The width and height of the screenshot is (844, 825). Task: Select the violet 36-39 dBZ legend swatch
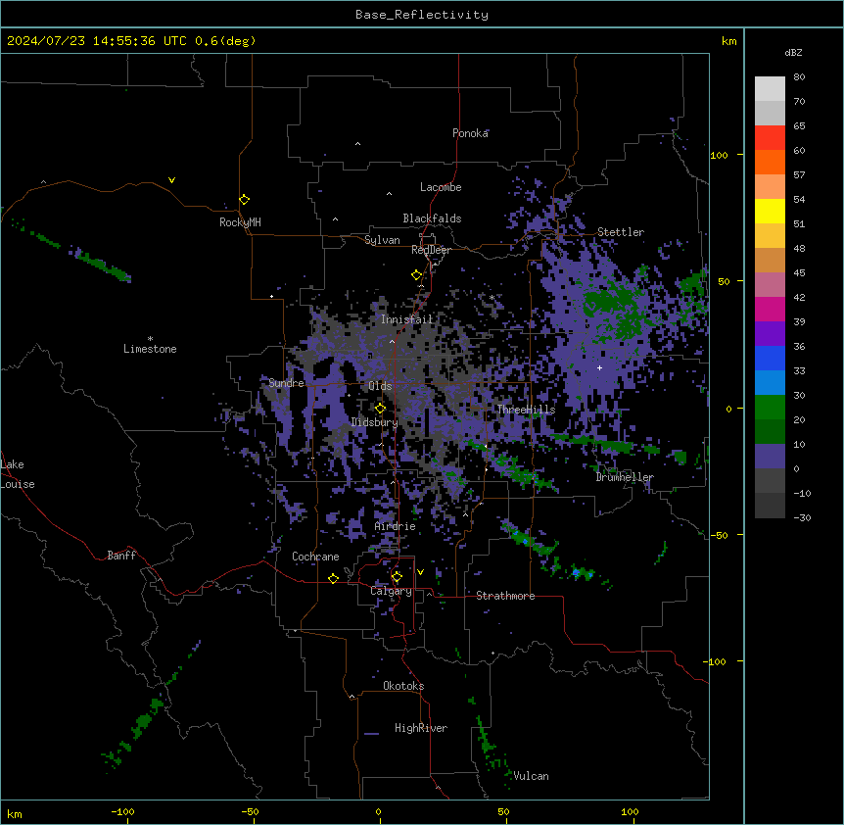pyautogui.click(x=770, y=334)
